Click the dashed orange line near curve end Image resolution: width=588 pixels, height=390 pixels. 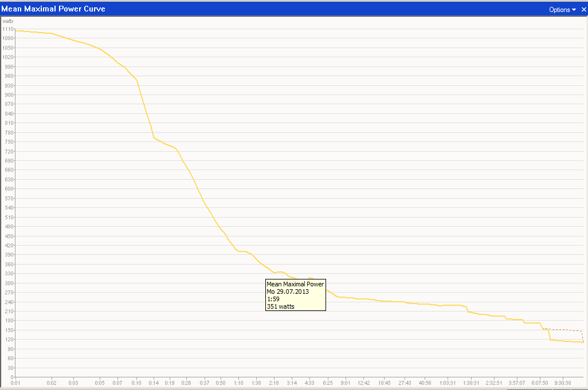(x=565, y=330)
